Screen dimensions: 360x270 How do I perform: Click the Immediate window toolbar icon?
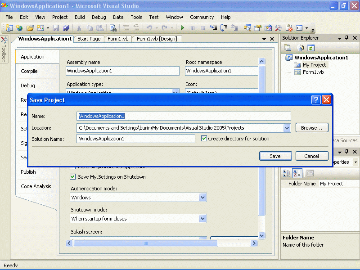299,28
